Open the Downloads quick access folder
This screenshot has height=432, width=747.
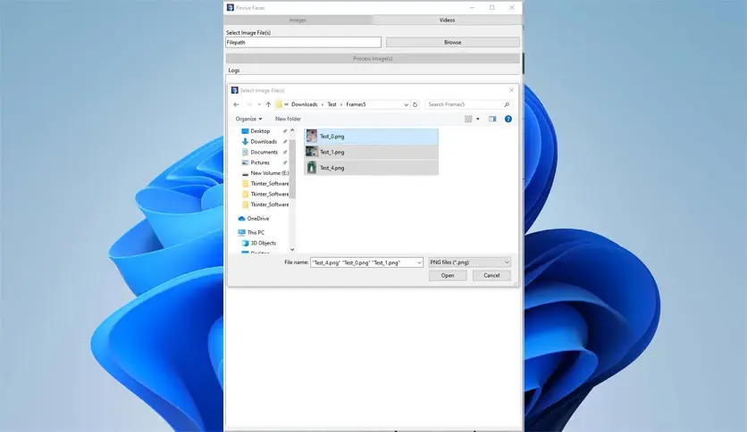(263, 142)
